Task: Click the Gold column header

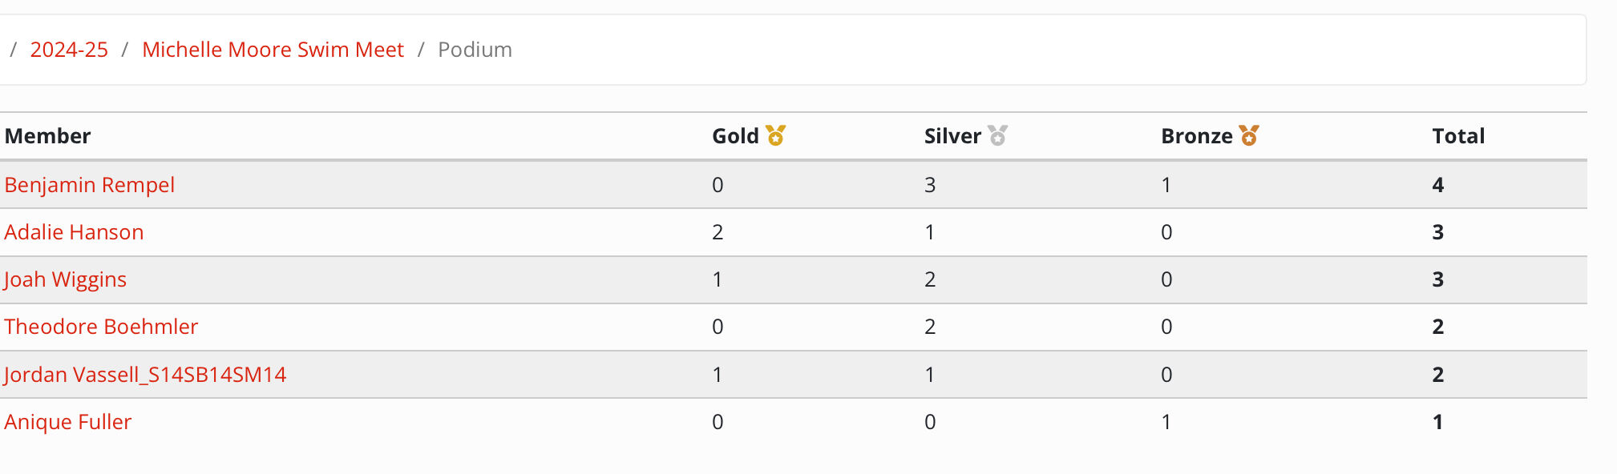Action: click(735, 136)
